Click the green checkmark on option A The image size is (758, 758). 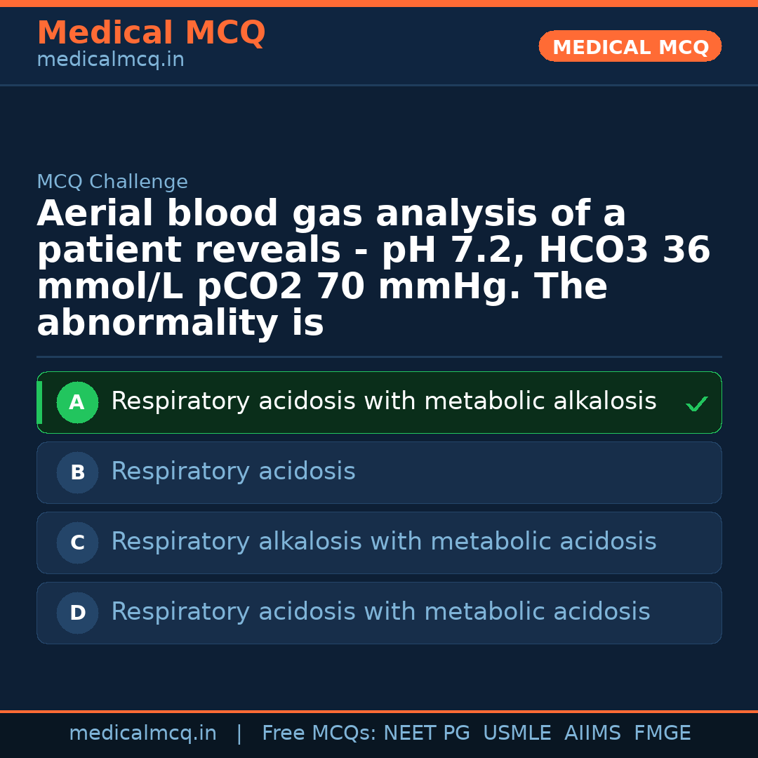696,404
